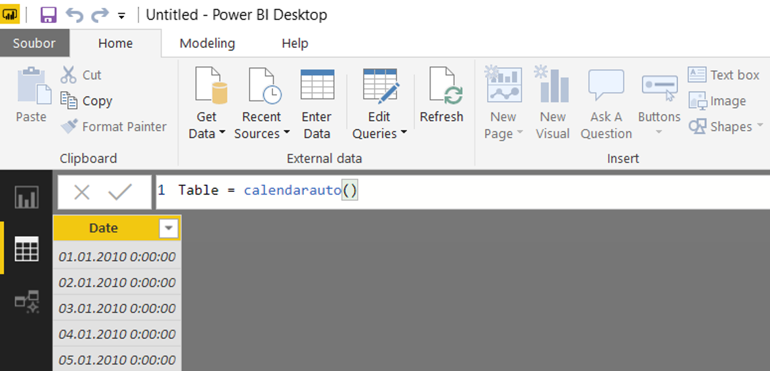This screenshot has height=371, width=770.
Task: Commit the formula with the checkmark
Action: (120, 192)
